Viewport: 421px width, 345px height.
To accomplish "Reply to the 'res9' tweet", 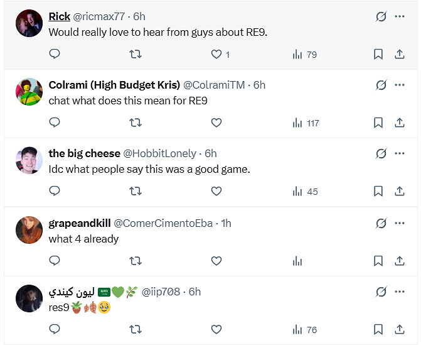I will [55, 329].
